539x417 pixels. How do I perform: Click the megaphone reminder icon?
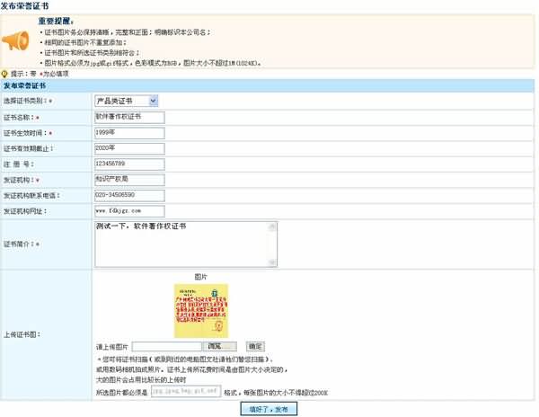18,41
